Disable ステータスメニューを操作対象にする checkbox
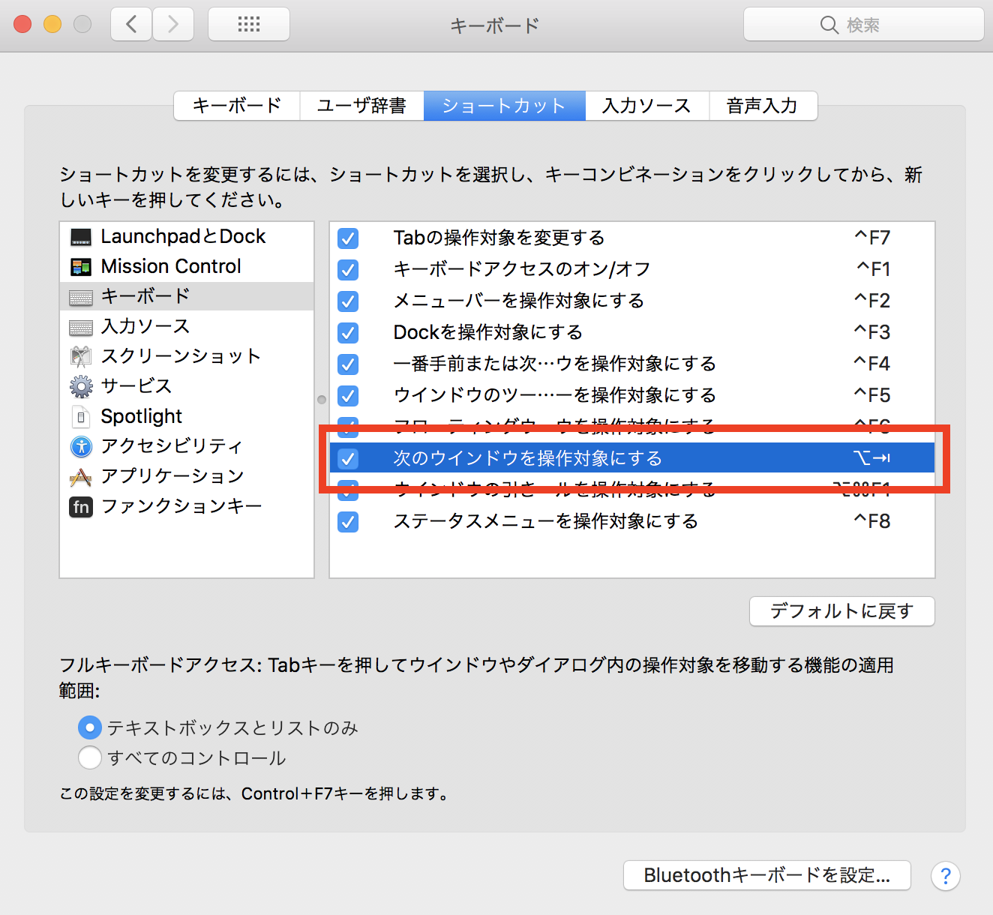The width and height of the screenshot is (993, 915). [348, 521]
